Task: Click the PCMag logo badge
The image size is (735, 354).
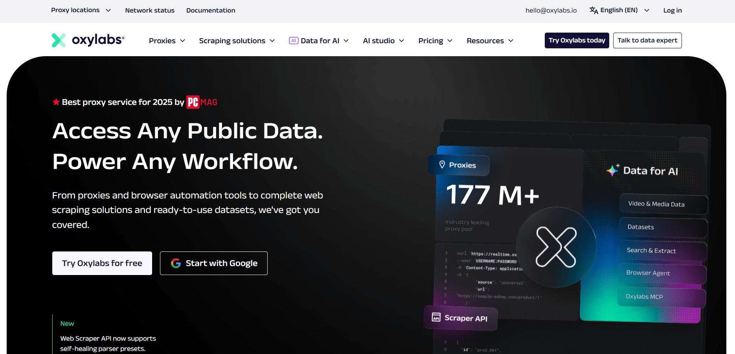Action: [x=202, y=102]
